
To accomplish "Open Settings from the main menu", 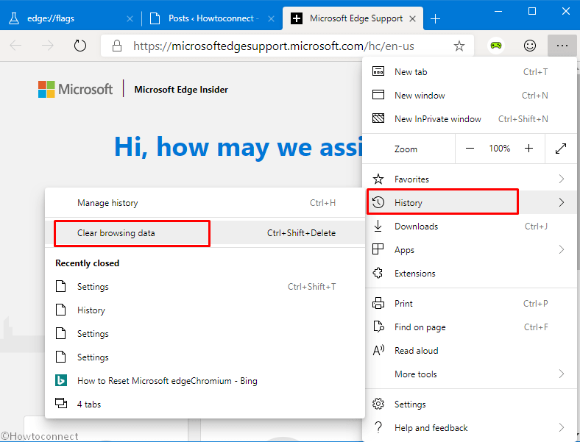I will pos(469,404).
